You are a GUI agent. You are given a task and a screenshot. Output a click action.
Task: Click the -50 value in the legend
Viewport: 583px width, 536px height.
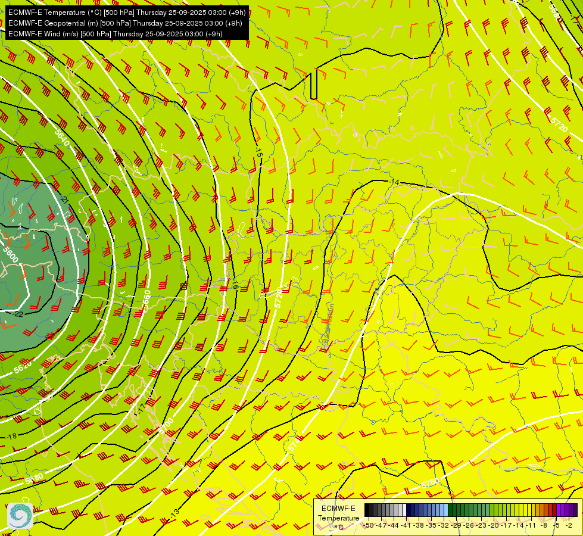(x=369, y=525)
